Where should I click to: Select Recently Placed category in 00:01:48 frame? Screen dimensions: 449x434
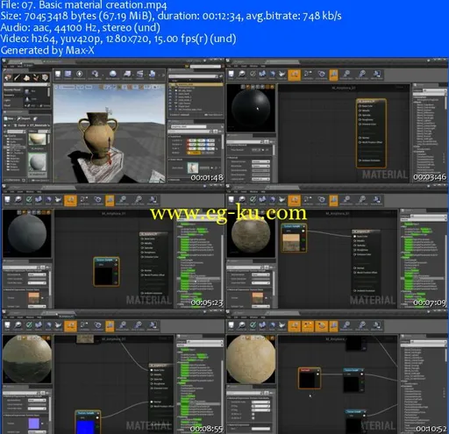12,89
